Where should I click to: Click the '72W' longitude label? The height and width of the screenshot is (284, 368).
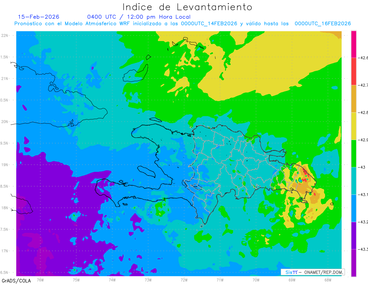pos(184,280)
